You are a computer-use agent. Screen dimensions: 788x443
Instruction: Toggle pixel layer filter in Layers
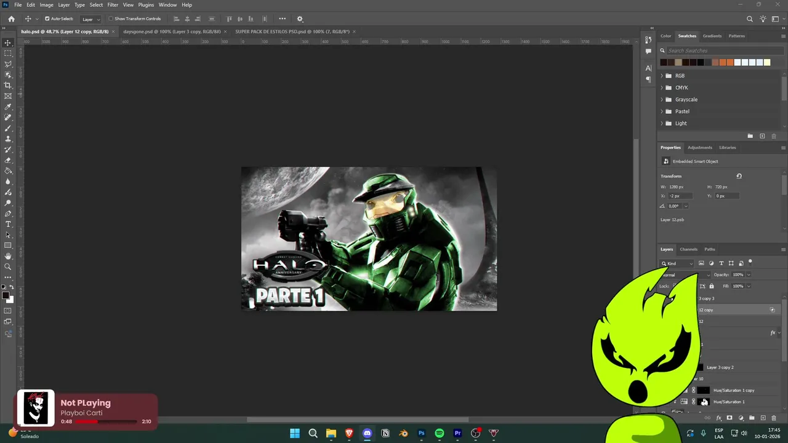click(701, 263)
